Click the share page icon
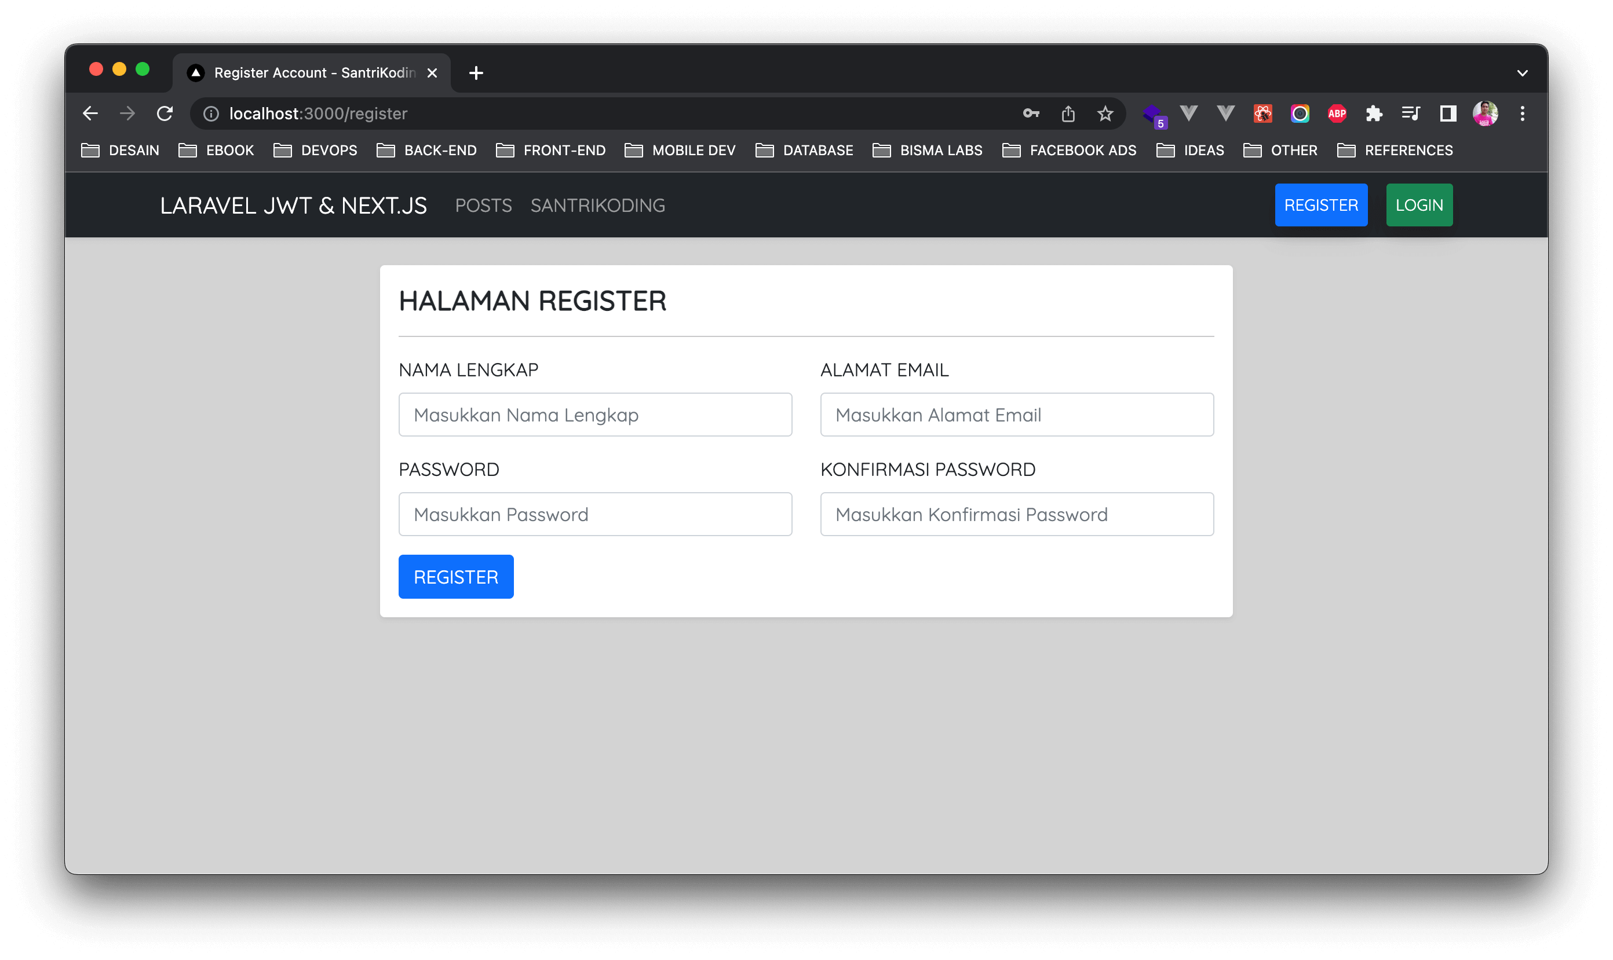1613x960 pixels. click(1068, 114)
